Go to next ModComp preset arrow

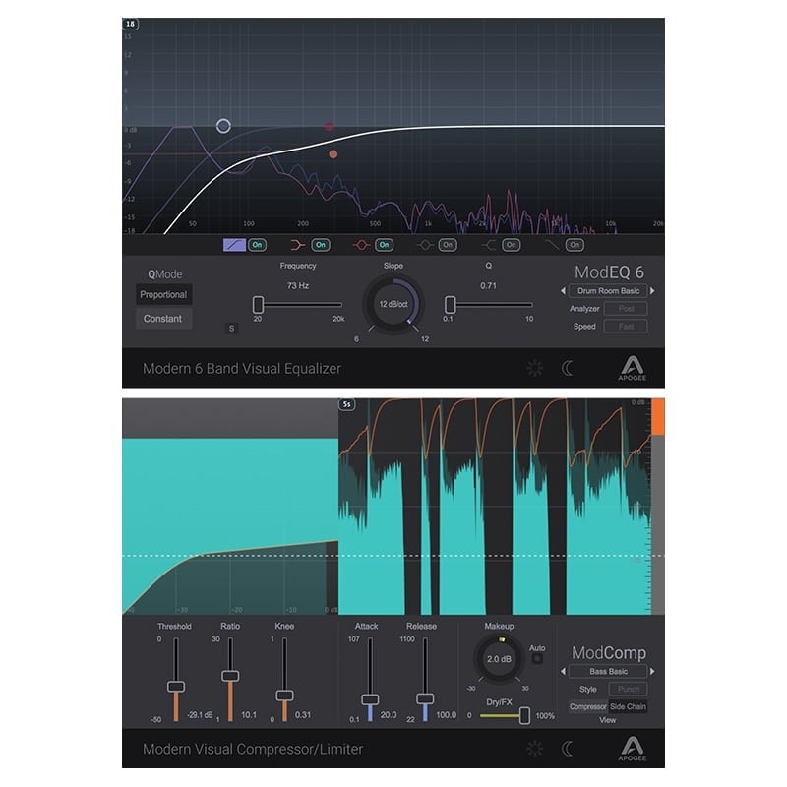pos(652,671)
